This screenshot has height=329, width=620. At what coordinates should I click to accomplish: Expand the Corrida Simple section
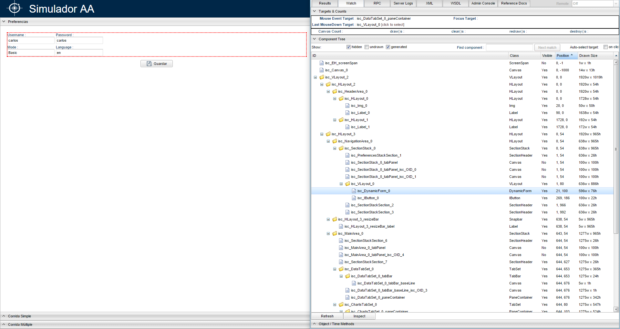pyautogui.click(x=19, y=316)
